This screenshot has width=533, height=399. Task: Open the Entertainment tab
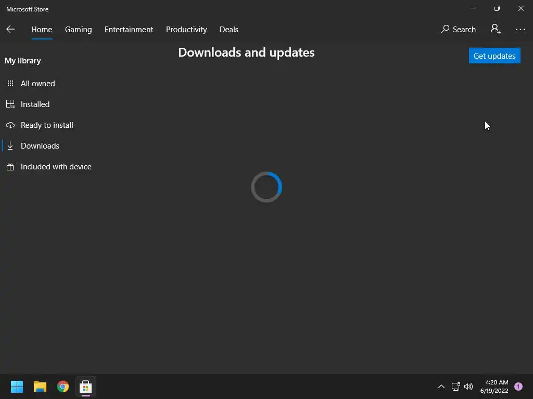(x=129, y=30)
